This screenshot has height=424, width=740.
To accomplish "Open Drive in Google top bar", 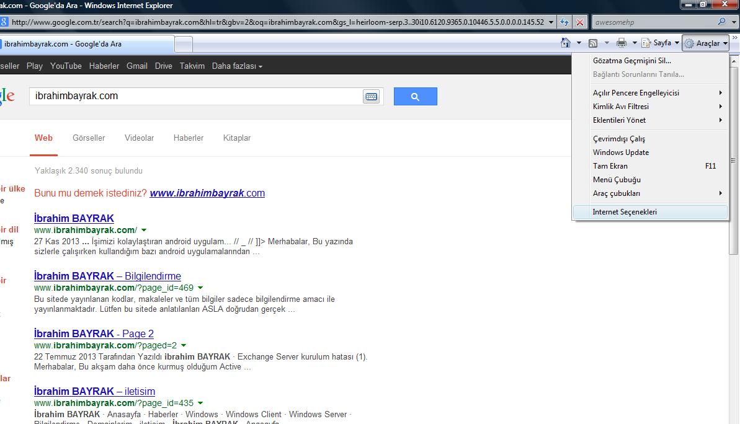I will 163,66.
